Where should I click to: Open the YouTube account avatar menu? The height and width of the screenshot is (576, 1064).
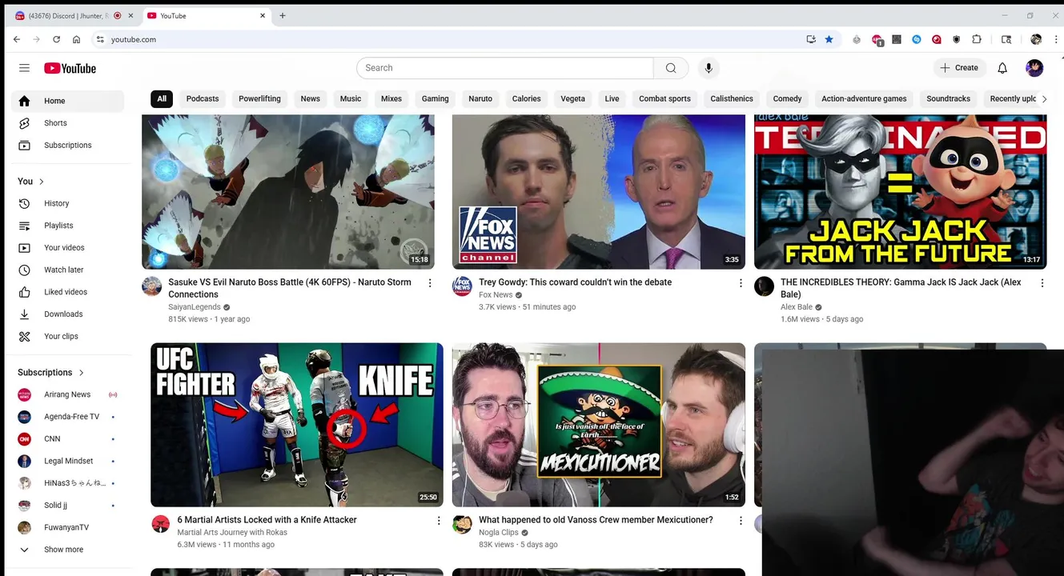coord(1034,68)
